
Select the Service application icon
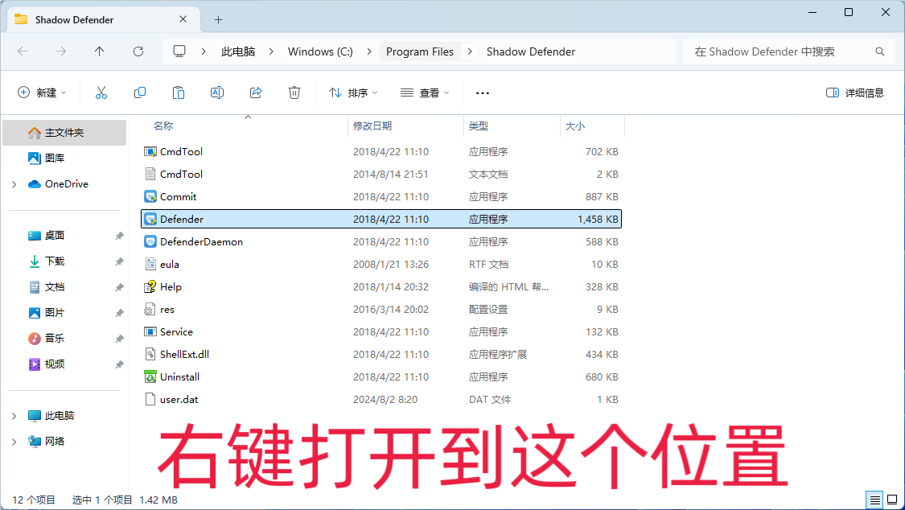150,331
